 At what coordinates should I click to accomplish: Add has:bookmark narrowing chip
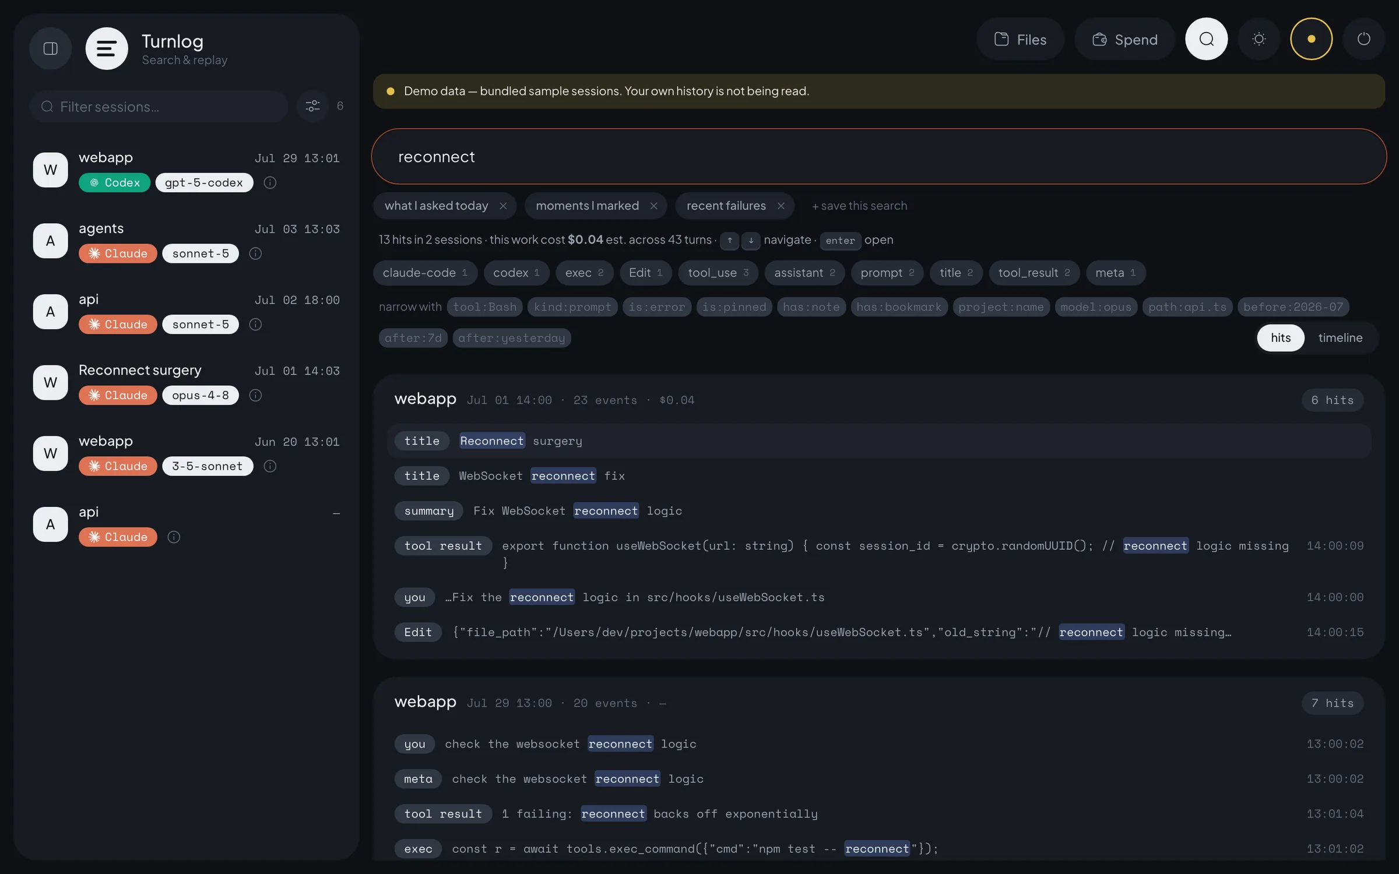pos(899,307)
